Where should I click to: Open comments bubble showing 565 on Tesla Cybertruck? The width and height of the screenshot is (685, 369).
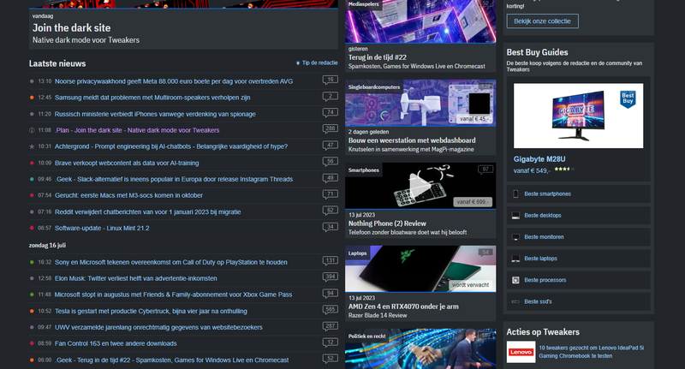coord(331,310)
